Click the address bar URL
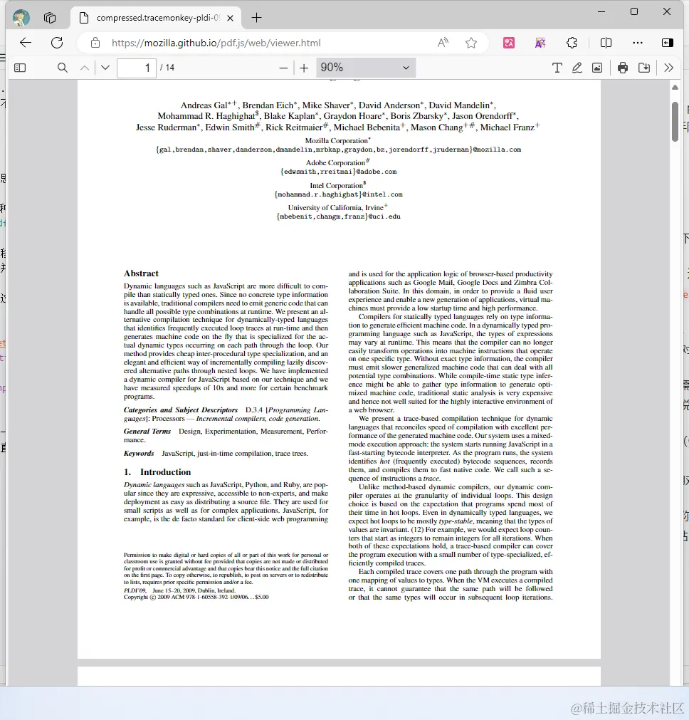This screenshot has width=689, height=720. point(216,43)
